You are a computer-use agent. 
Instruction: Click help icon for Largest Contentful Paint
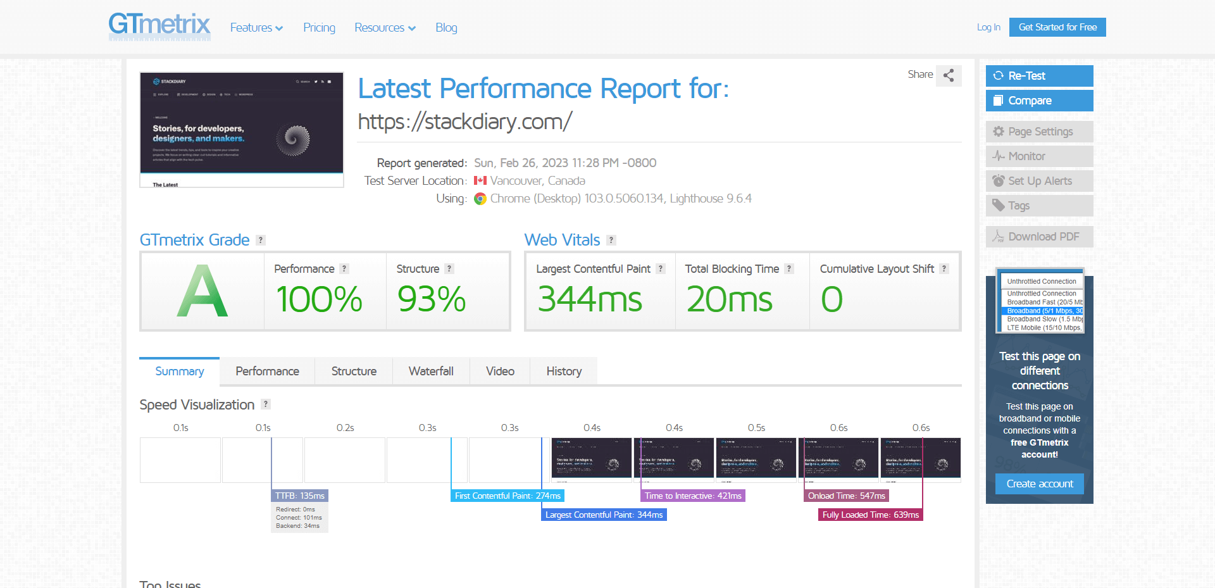click(661, 269)
